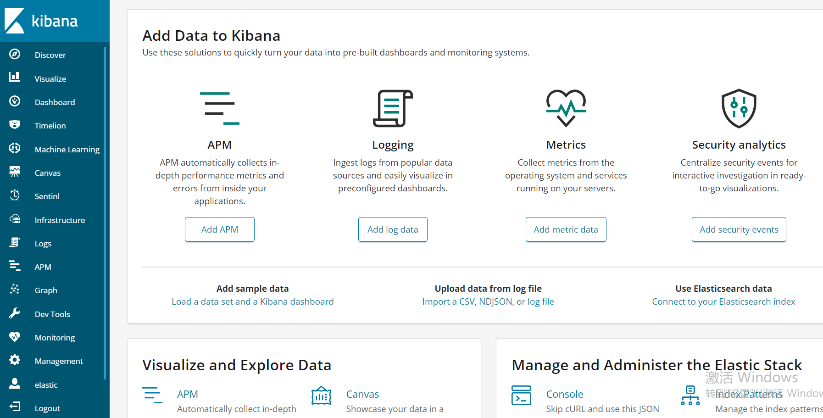Click the Add log data button
823x418 pixels.
(x=393, y=229)
